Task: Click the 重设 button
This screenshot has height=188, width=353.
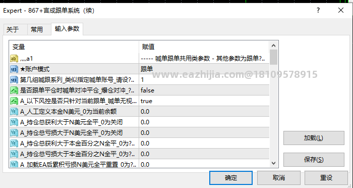Action: (326, 177)
